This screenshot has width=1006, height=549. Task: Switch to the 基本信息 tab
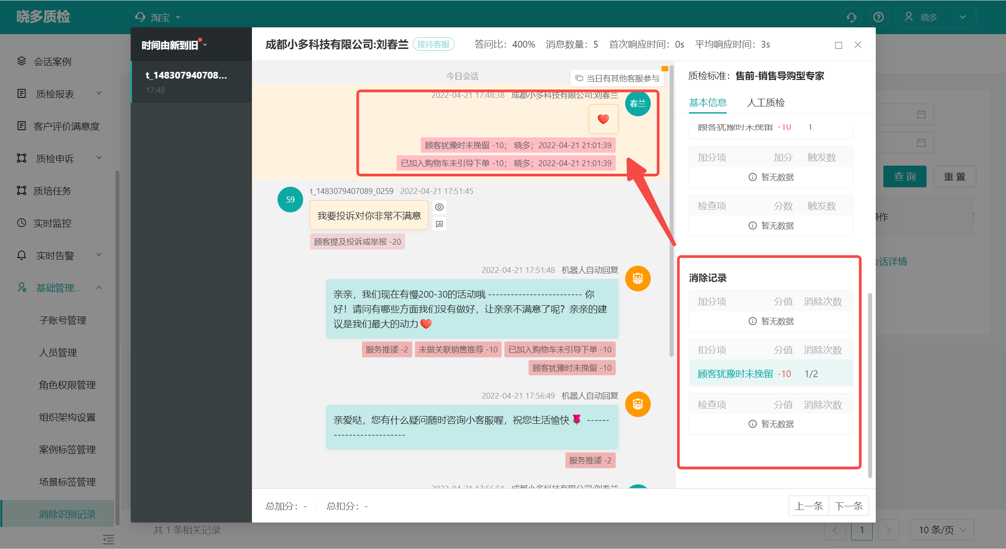pyautogui.click(x=708, y=103)
